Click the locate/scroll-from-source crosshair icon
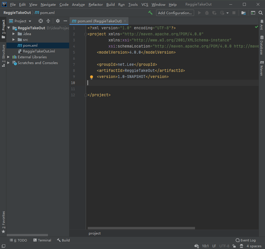The image size is (265, 249). 41,21
